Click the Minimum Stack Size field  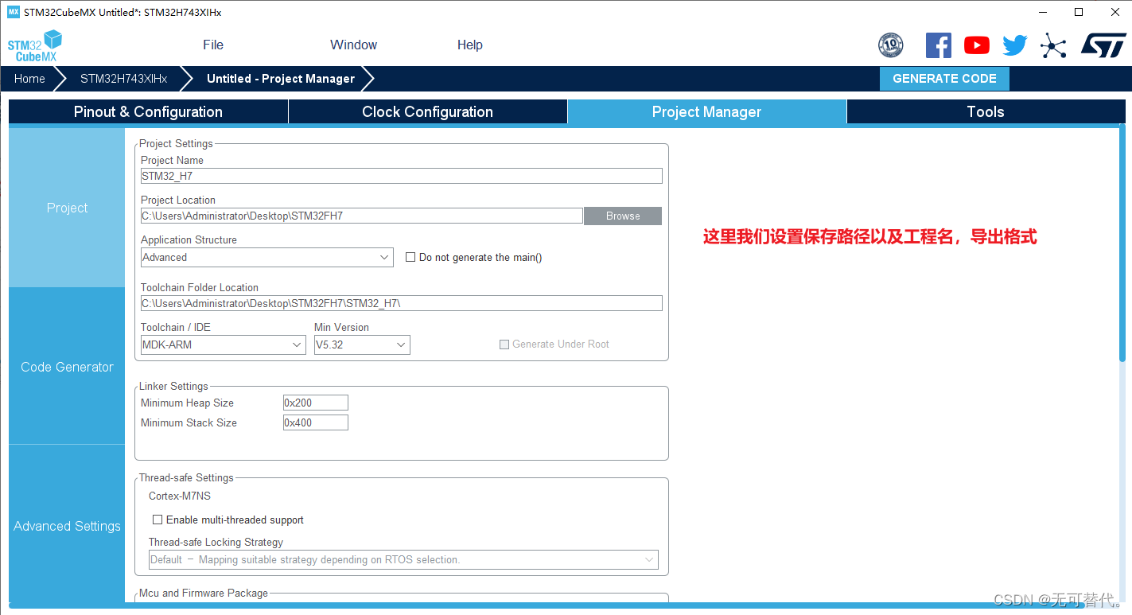[316, 422]
